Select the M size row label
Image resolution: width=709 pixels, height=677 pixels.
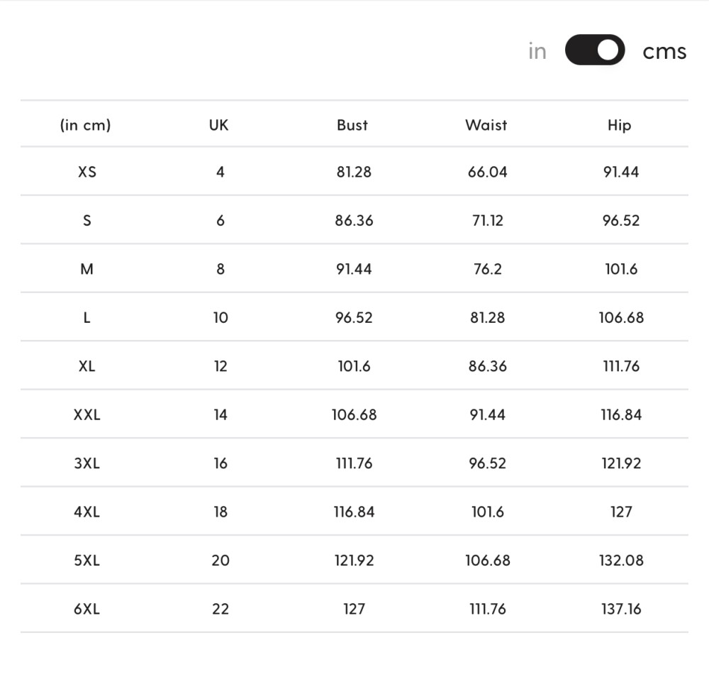point(86,269)
